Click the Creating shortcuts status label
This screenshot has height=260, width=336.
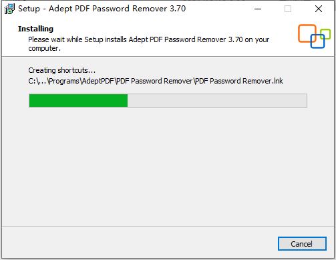61,70
